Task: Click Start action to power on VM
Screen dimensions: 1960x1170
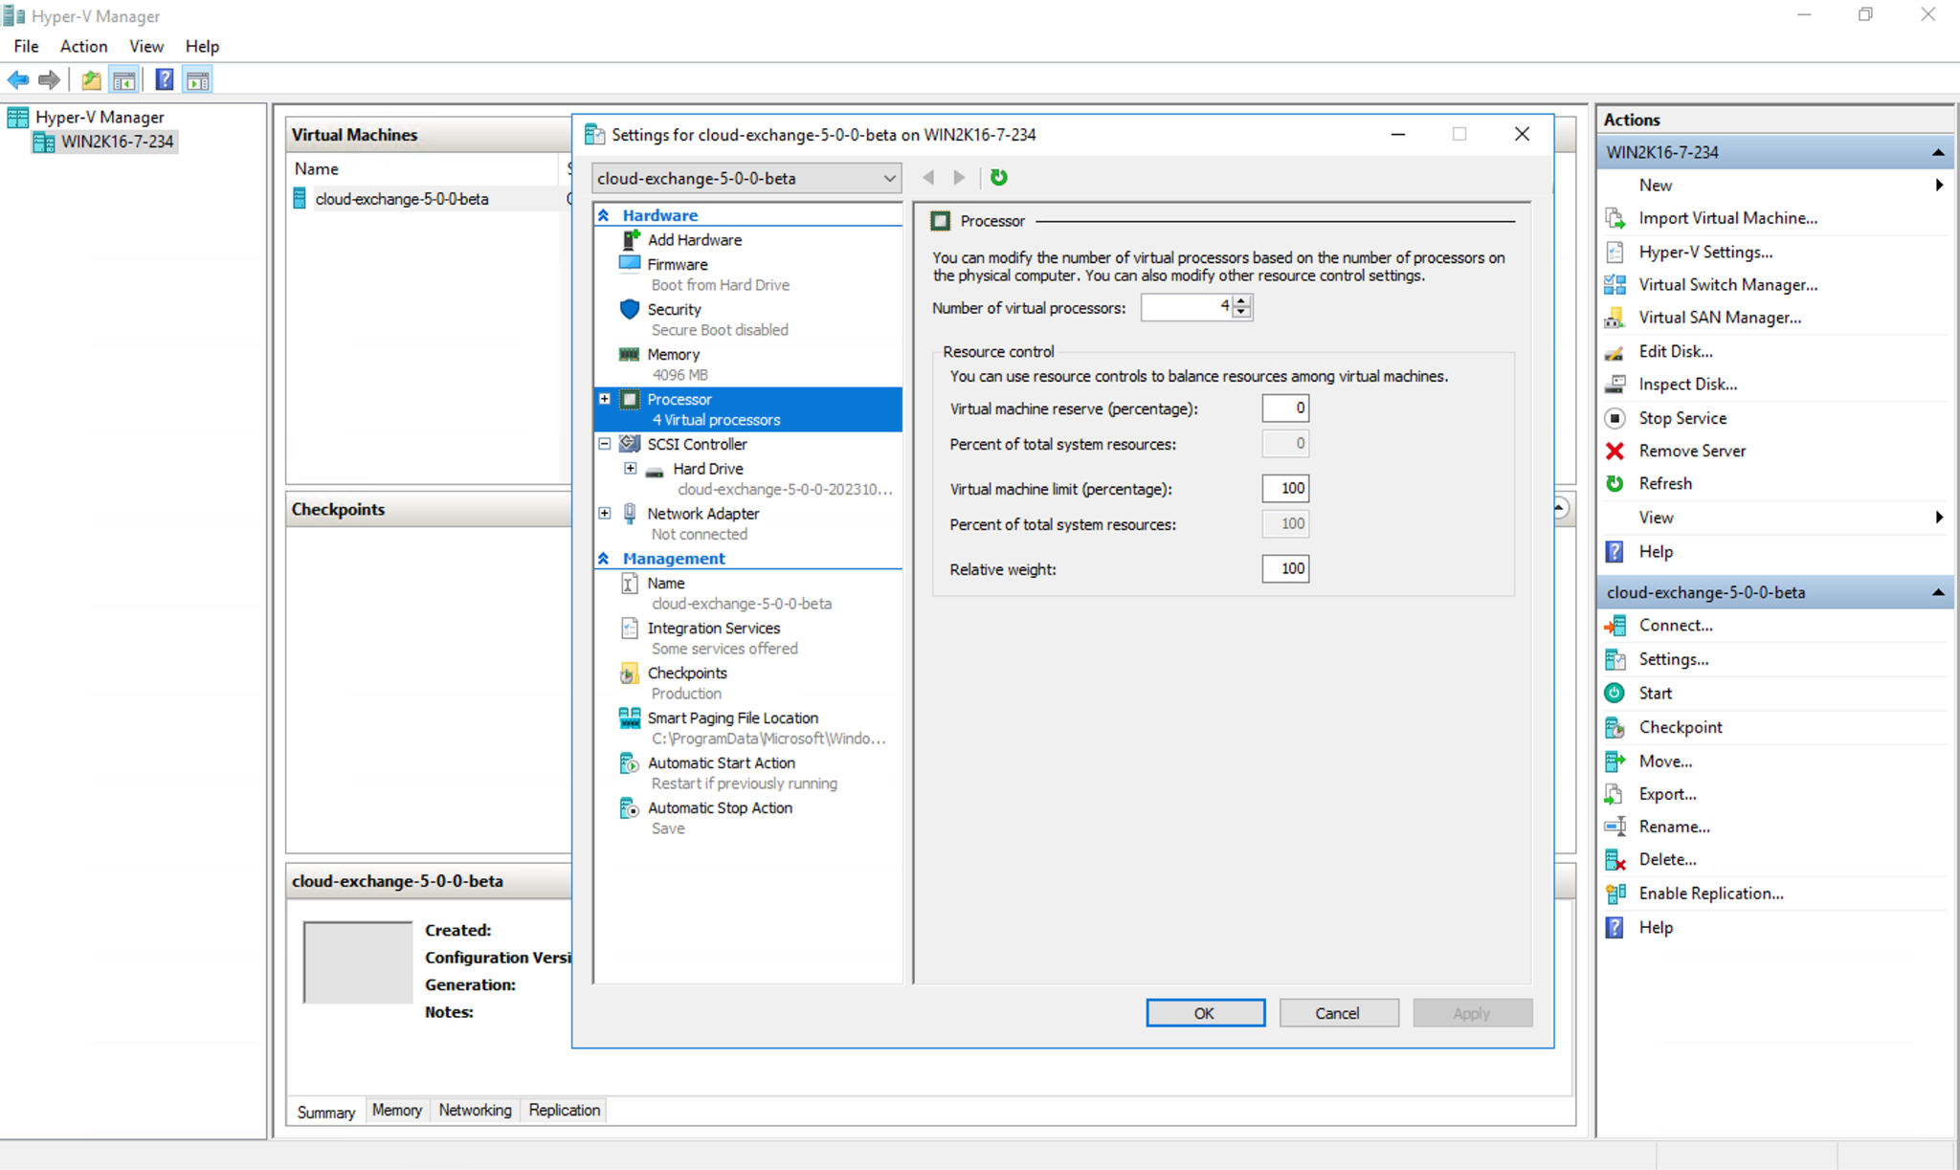Action: pyautogui.click(x=1655, y=693)
